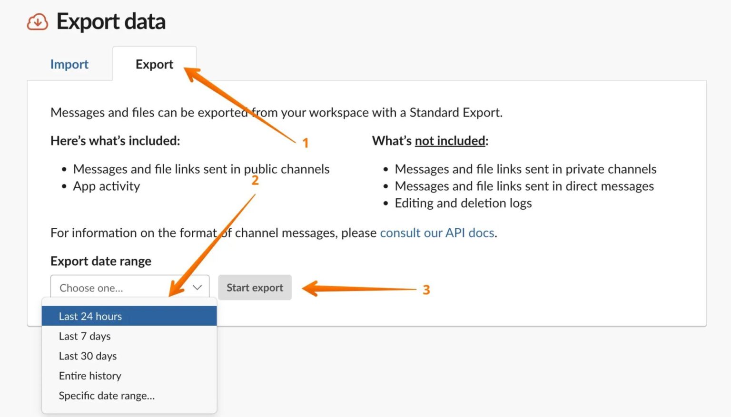Choose the Specific date range option
This screenshot has height=417, width=731.
pos(106,395)
